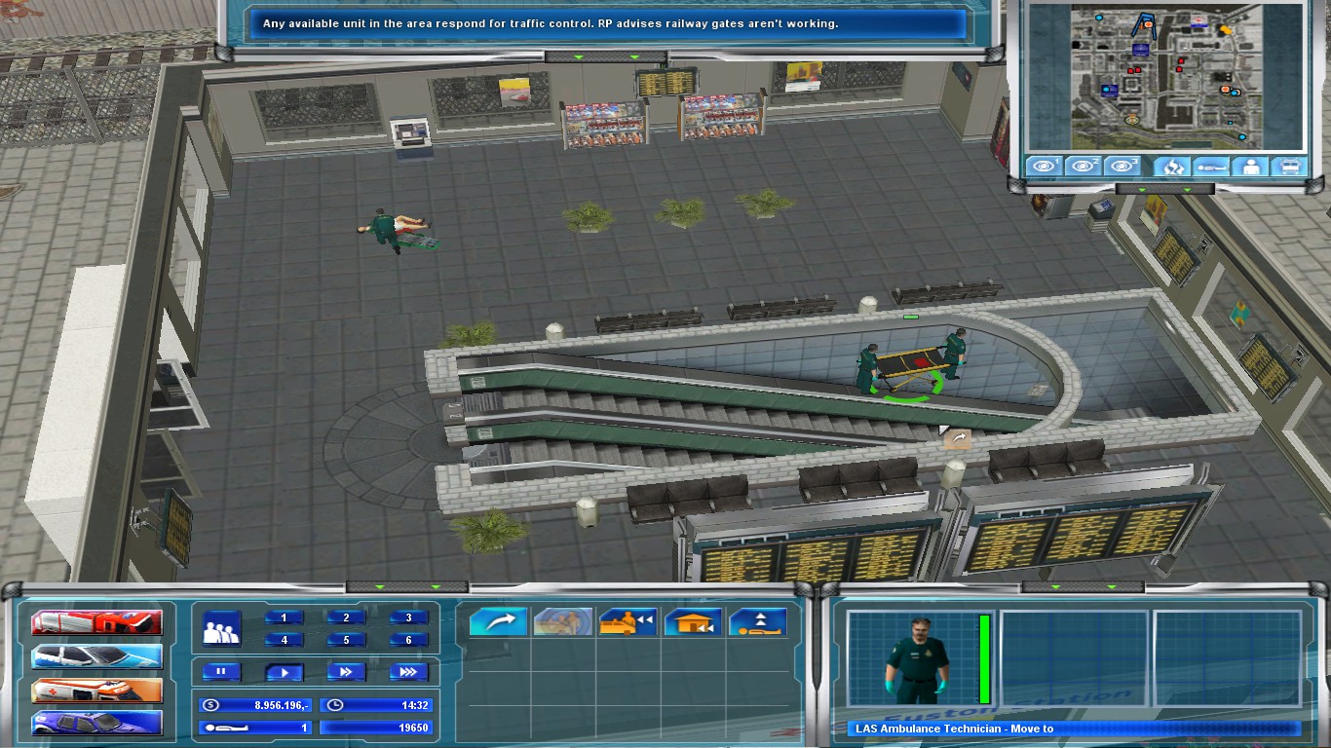The width and height of the screenshot is (1331, 748).
Task: Collapse the bottom-left control panel handle
Action: [407, 587]
